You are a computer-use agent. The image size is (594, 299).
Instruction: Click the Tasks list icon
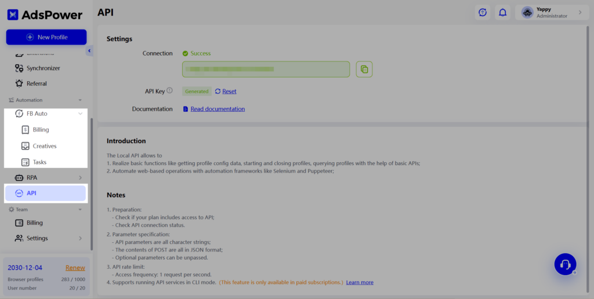(x=25, y=162)
